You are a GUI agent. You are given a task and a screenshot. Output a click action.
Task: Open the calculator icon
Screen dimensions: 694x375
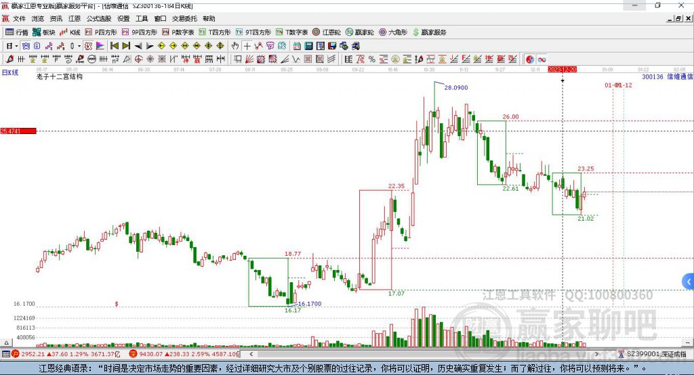(x=309, y=46)
